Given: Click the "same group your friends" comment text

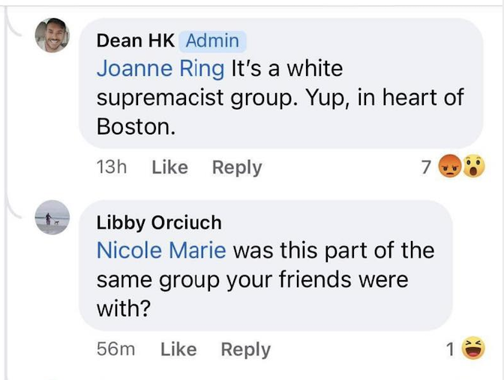Looking at the screenshot, I should [x=252, y=279].
